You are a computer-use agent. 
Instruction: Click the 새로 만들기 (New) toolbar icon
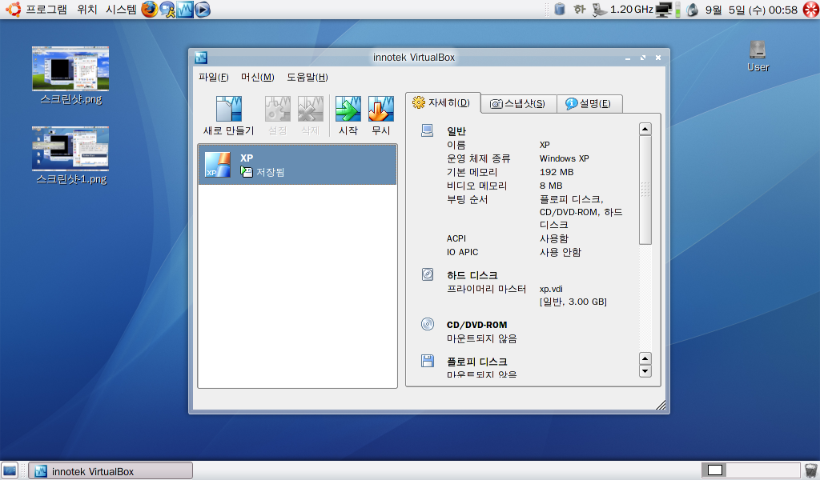[228, 109]
